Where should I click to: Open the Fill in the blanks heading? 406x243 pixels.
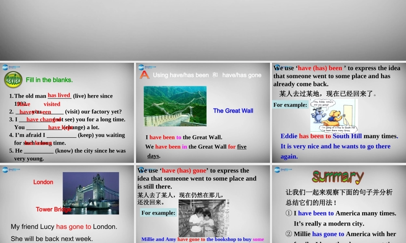coord(49,80)
